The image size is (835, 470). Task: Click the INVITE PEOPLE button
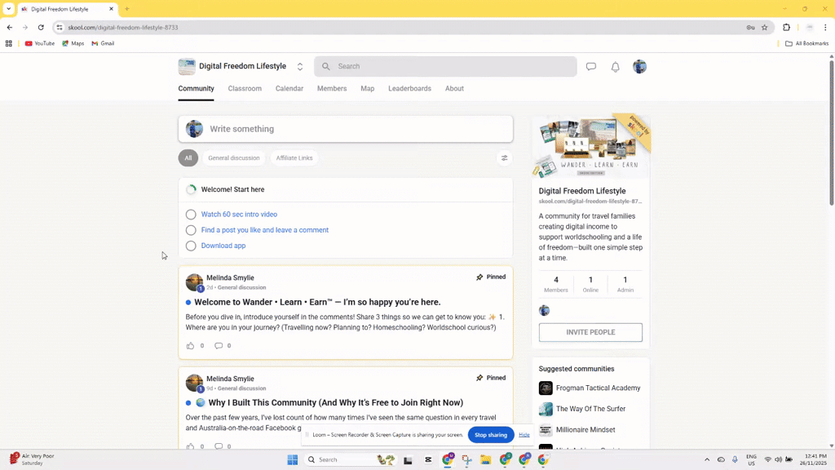[x=590, y=332]
